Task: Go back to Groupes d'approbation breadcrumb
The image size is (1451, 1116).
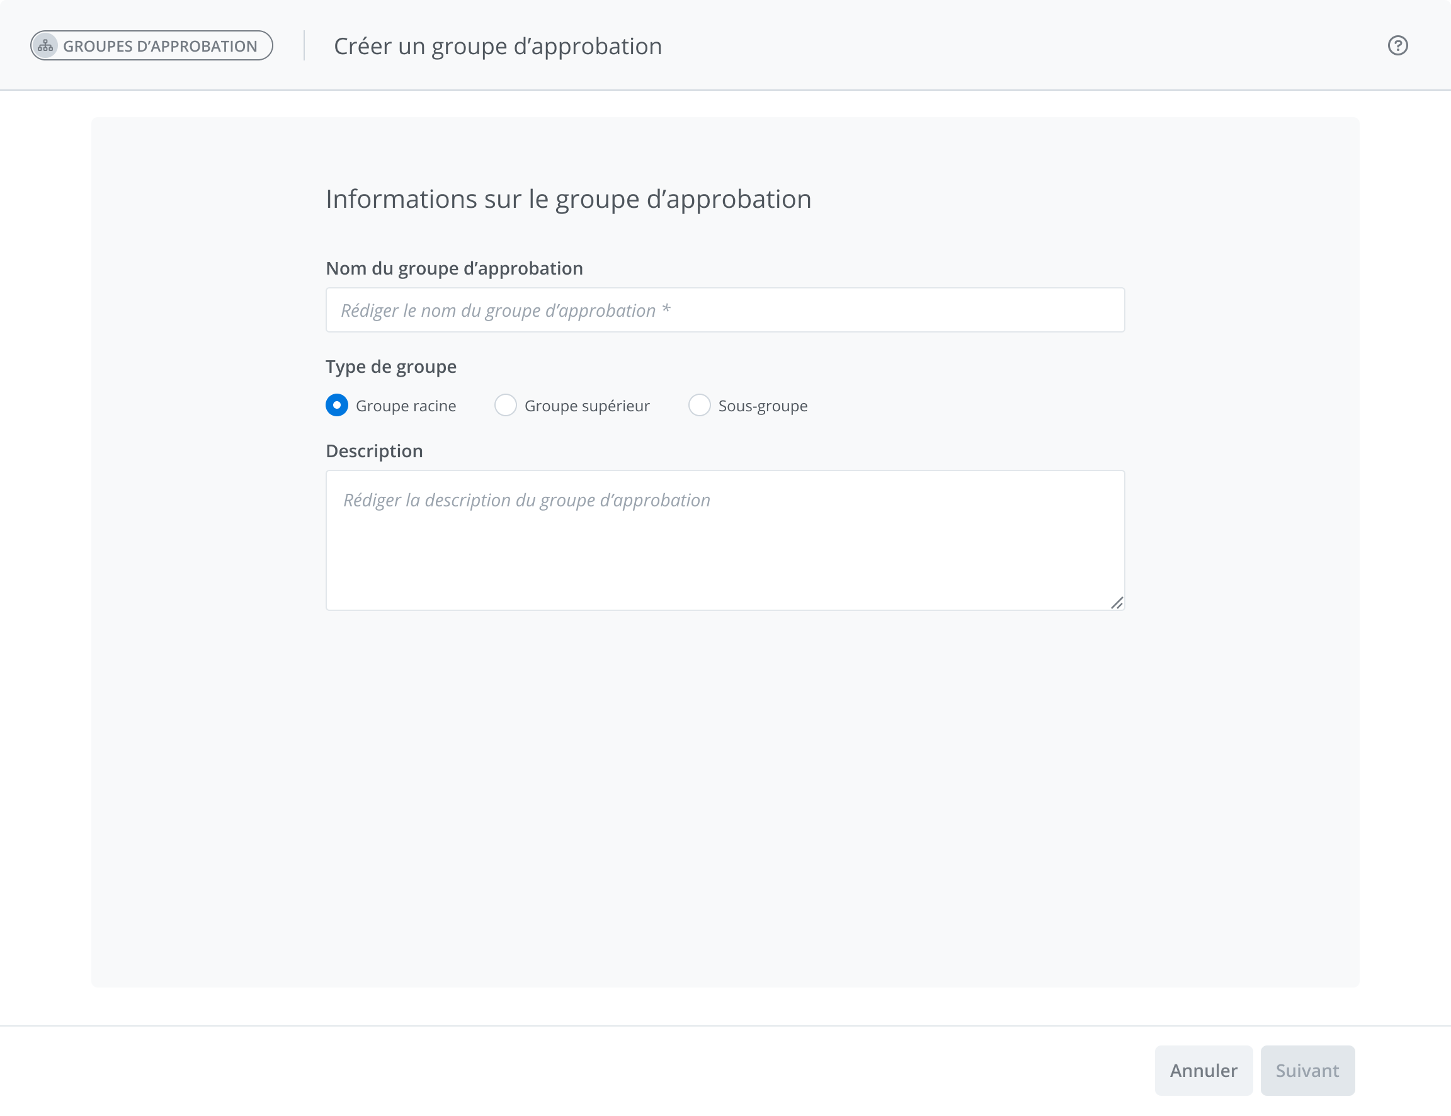Action: (159, 46)
